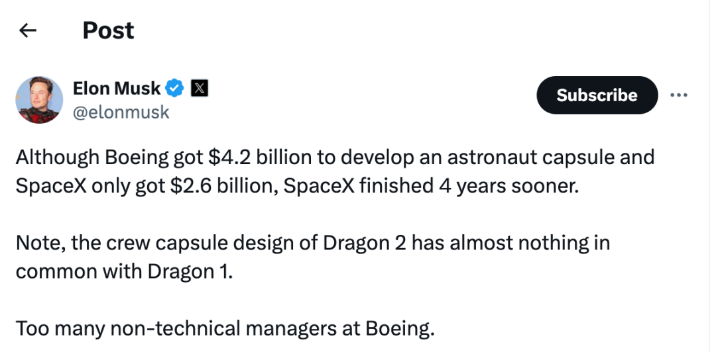
Task: Click the black X affiliation badge
Action: [199, 88]
